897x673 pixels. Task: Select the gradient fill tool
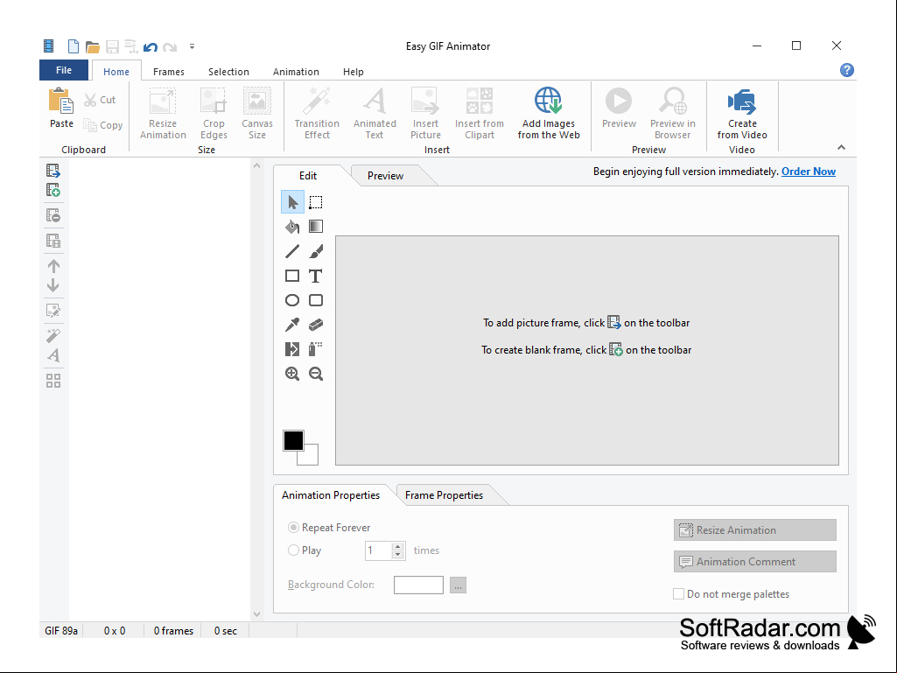pos(316,227)
